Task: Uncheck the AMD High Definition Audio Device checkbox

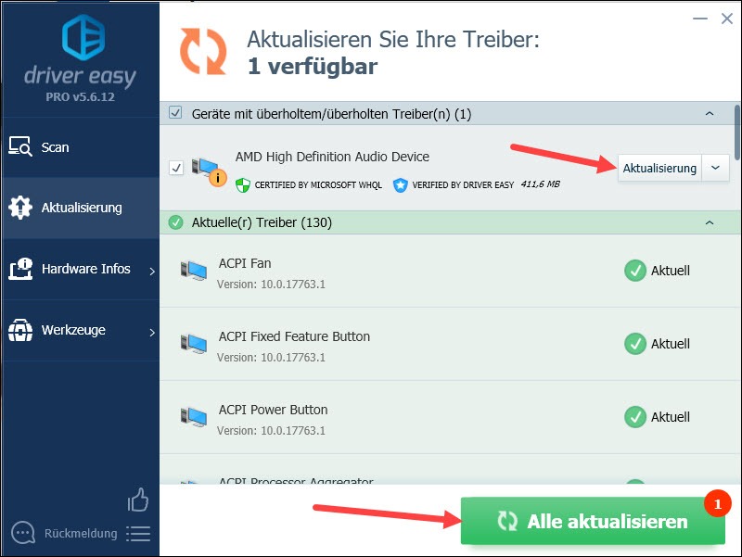Action: pos(176,168)
